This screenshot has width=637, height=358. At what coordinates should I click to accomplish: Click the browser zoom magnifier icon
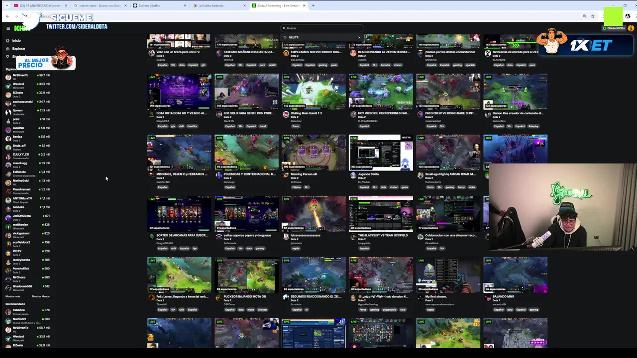[585, 16]
